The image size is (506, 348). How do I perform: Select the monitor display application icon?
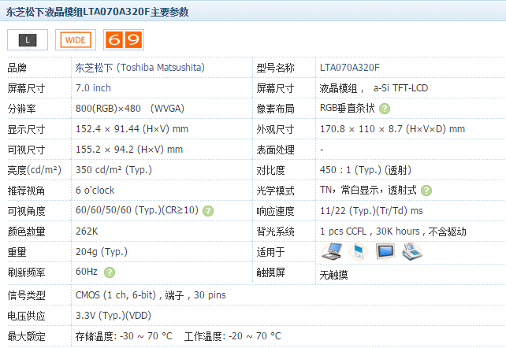[385, 252]
